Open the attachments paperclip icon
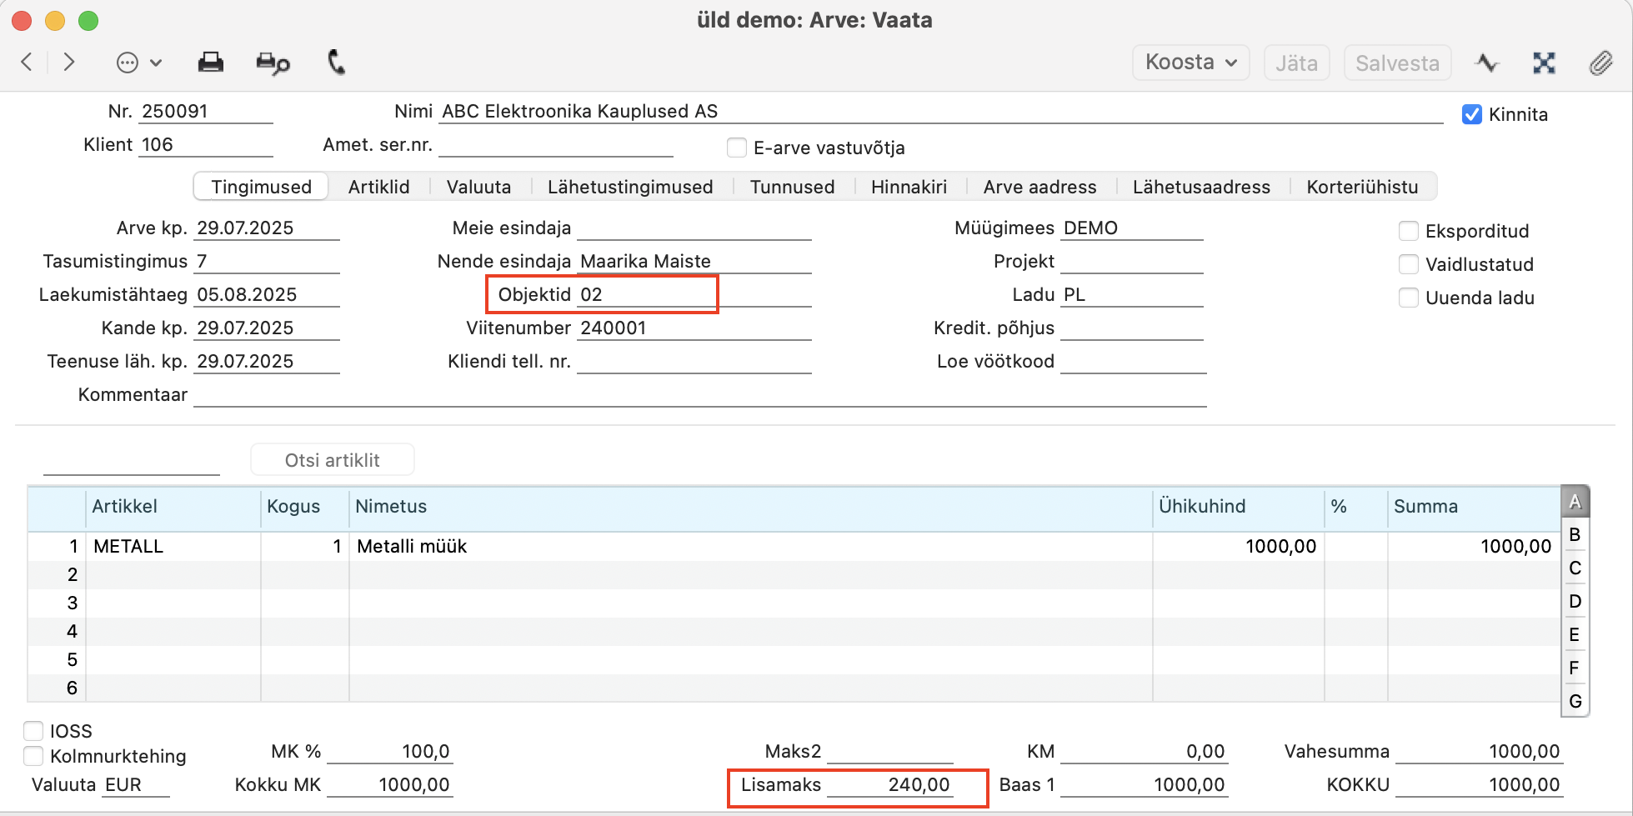The image size is (1633, 816). [1600, 63]
